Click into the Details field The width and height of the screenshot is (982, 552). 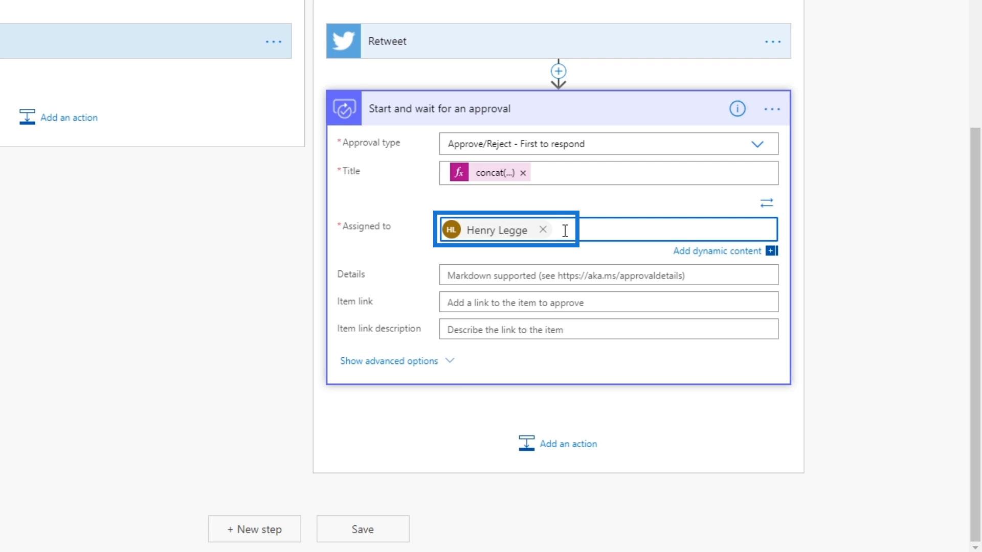tap(608, 275)
